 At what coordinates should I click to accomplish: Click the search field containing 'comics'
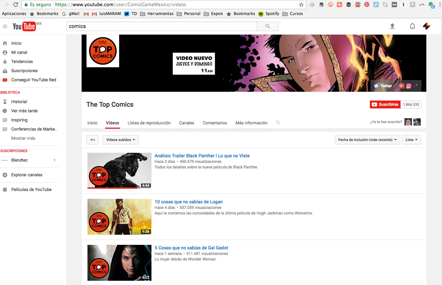point(162,26)
